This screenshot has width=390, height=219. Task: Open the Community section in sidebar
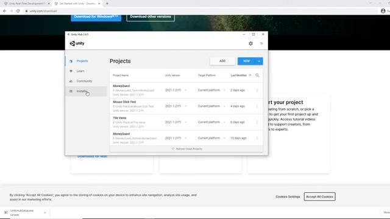coord(87,81)
